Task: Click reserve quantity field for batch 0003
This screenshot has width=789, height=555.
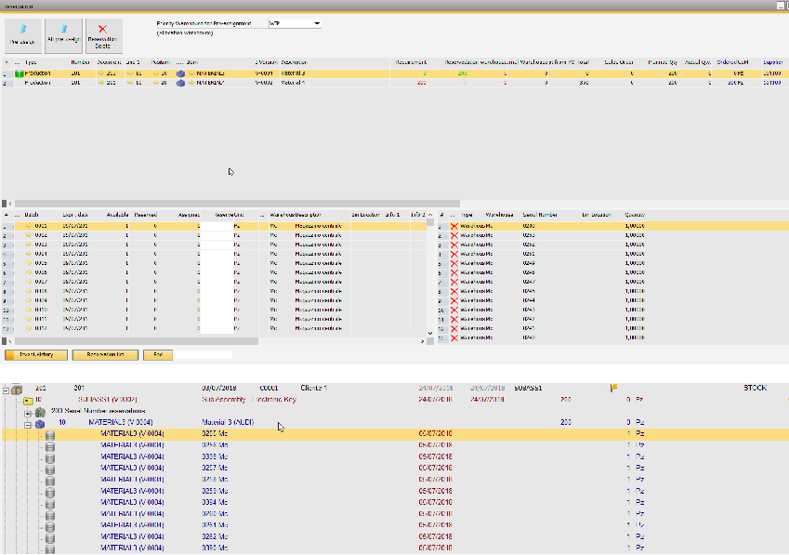Action: [217, 244]
